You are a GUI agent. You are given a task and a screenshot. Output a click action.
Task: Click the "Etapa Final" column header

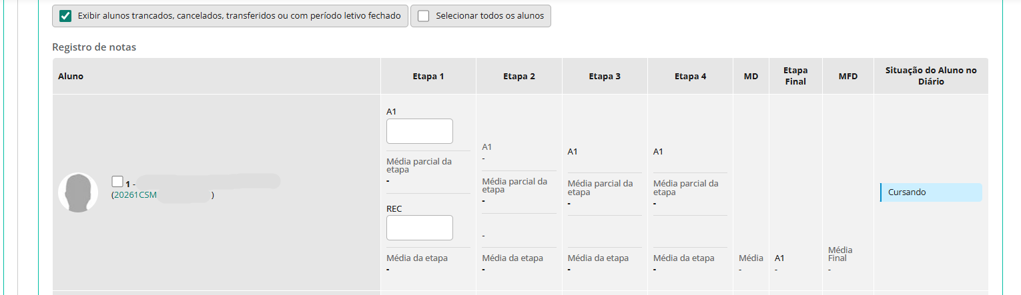tap(795, 76)
